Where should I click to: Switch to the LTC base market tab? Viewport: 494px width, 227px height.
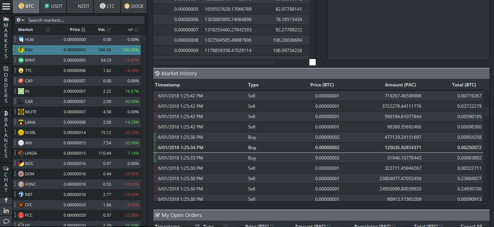pos(107,6)
